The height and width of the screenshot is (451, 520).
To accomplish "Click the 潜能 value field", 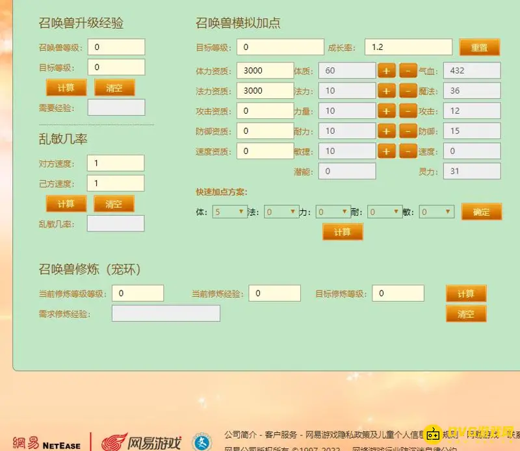I will [347, 172].
